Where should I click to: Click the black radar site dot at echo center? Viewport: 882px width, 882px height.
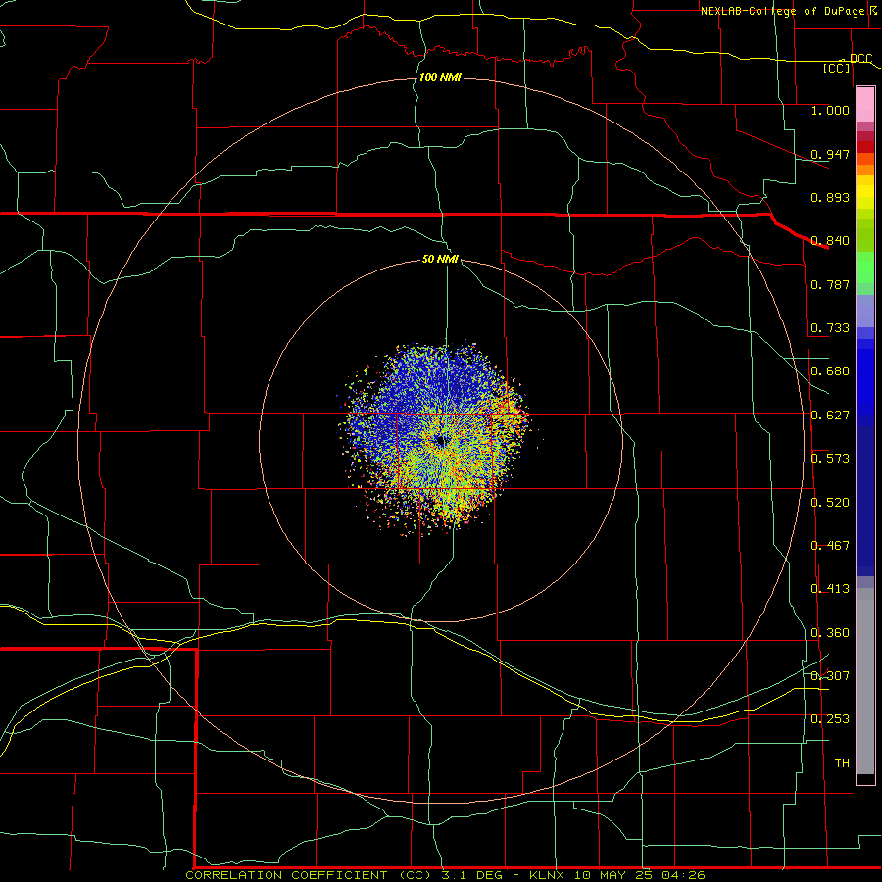pyautogui.click(x=442, y=440)
